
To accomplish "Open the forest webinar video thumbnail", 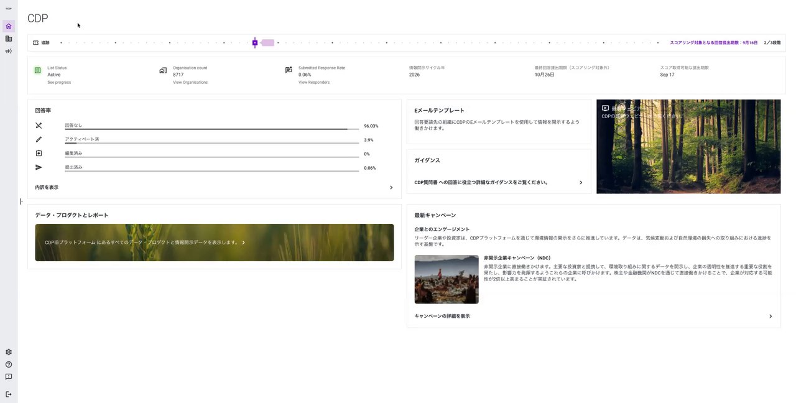I will (x=688, y=147).
